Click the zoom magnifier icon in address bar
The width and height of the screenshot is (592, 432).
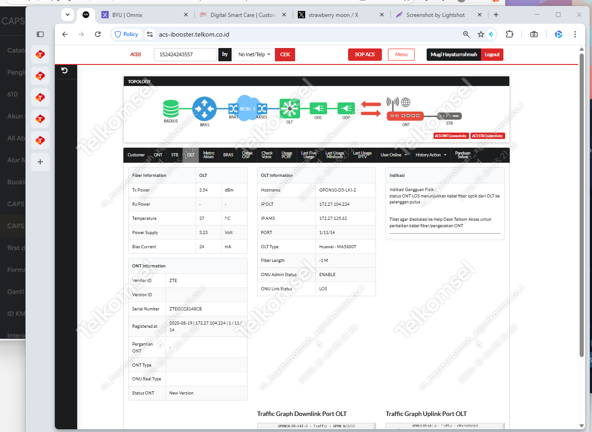click(x=466, y=34)
